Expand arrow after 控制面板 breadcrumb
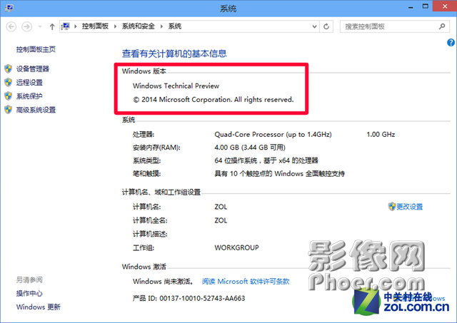This screenshot has height=323, width=457. coord(116,26)
